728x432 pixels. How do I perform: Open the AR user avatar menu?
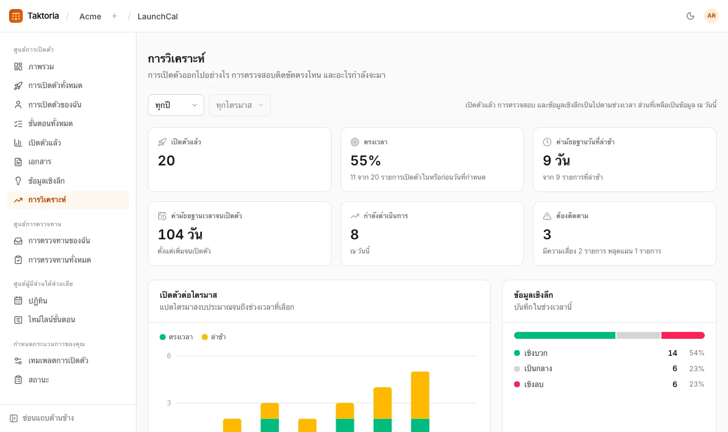(712, 16)
